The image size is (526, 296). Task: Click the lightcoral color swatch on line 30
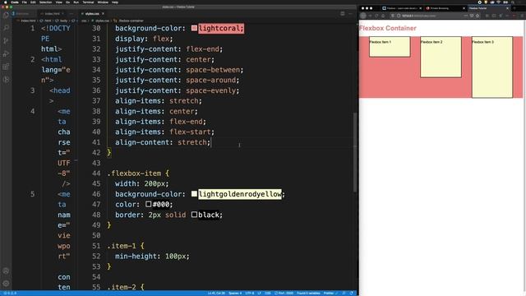[x=194, y=28]
